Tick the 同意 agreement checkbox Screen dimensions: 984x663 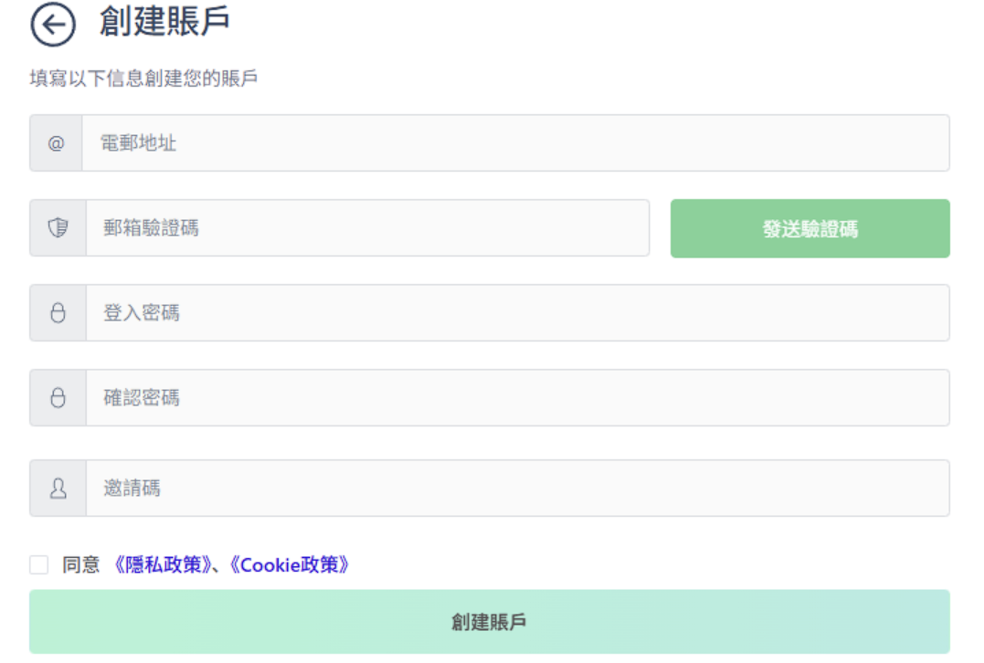[39, 565]
